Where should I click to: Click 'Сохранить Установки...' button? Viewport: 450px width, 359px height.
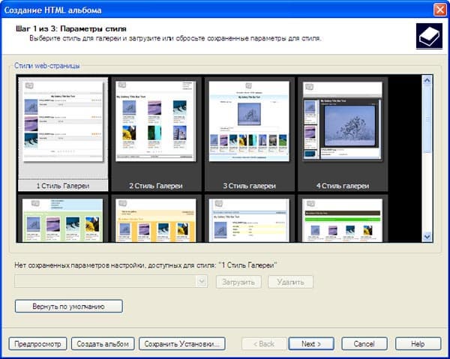[182, 344]
